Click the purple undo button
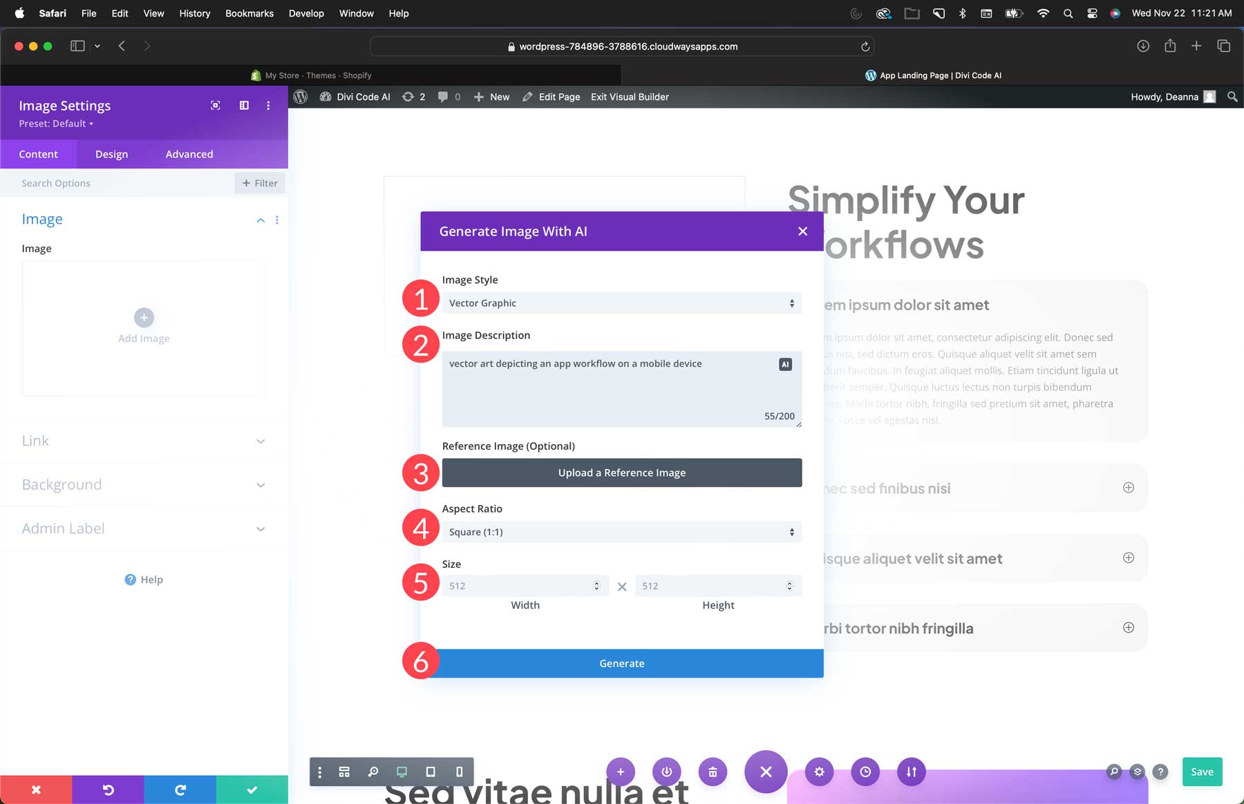This screenshot has height=804, width=1244. pos(108,789)
